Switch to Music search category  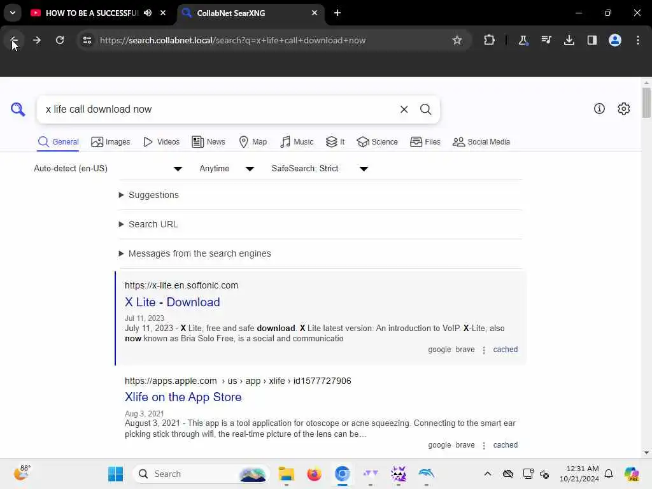click(297, 142)
